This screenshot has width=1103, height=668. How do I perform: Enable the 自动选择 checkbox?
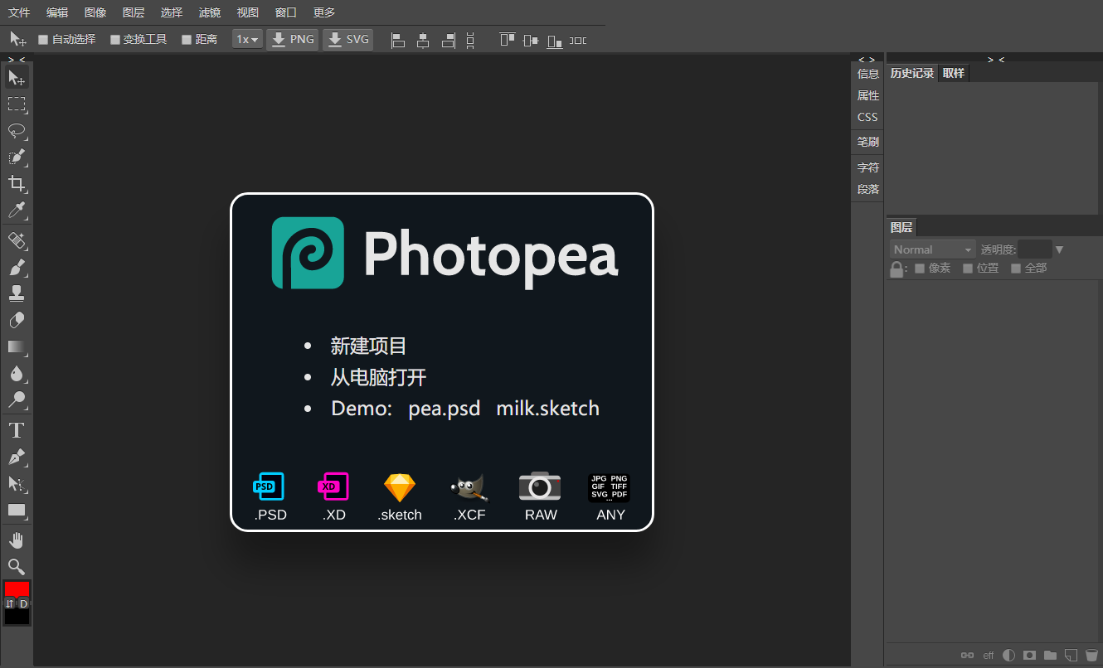[x=43, y=39]
